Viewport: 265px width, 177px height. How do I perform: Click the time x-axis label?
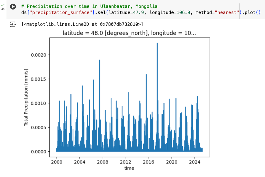[129, 168]
